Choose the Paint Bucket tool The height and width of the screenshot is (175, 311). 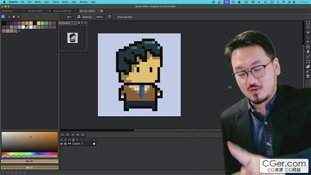(308, 52)
